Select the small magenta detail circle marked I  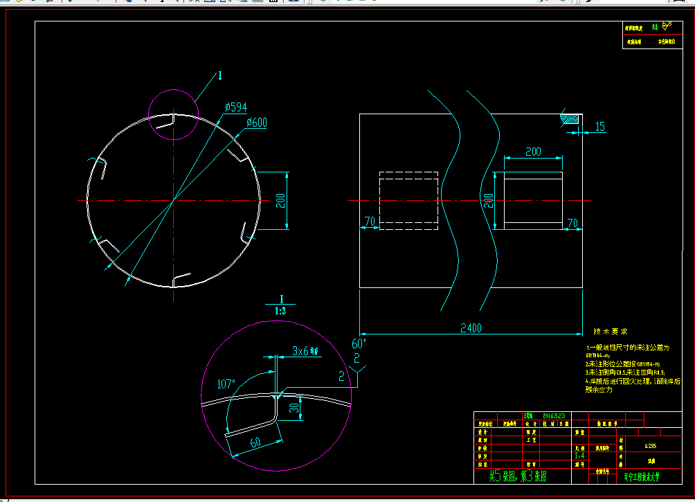click(x=173, y=114)
